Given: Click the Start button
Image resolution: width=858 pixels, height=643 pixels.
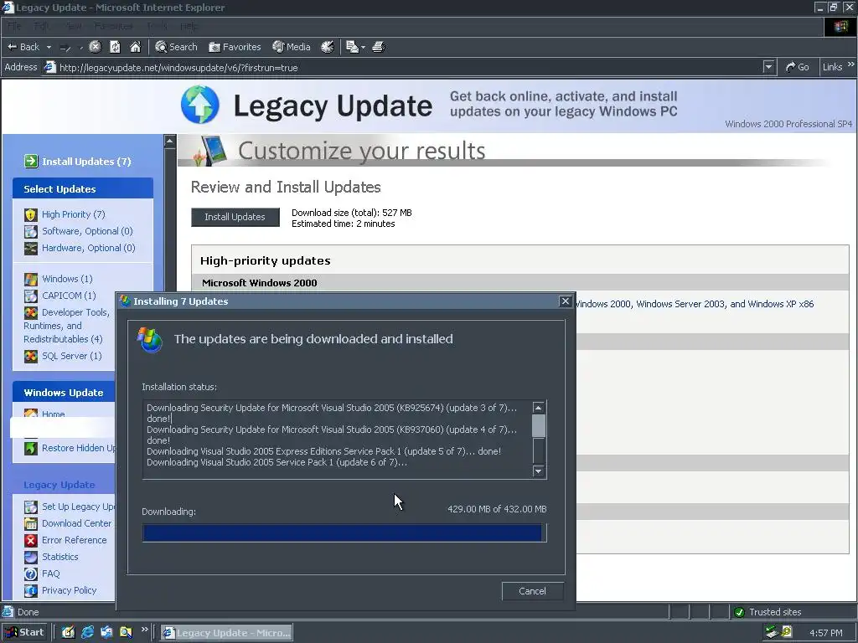Looking at the screenshot, I should click(24, 633).
